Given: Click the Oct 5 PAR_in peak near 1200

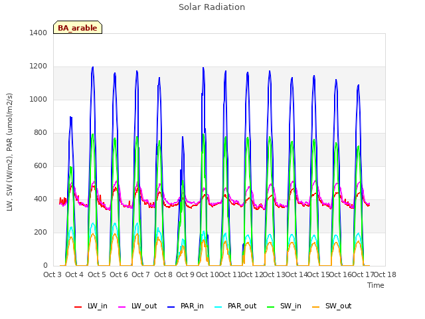Looking at the screenshot, I should (93, 67).
